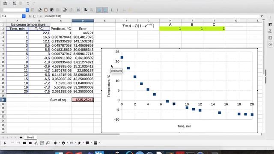
Task: Click the Format Selection icon
Action: pyautogui.click(x=33, y=10)
